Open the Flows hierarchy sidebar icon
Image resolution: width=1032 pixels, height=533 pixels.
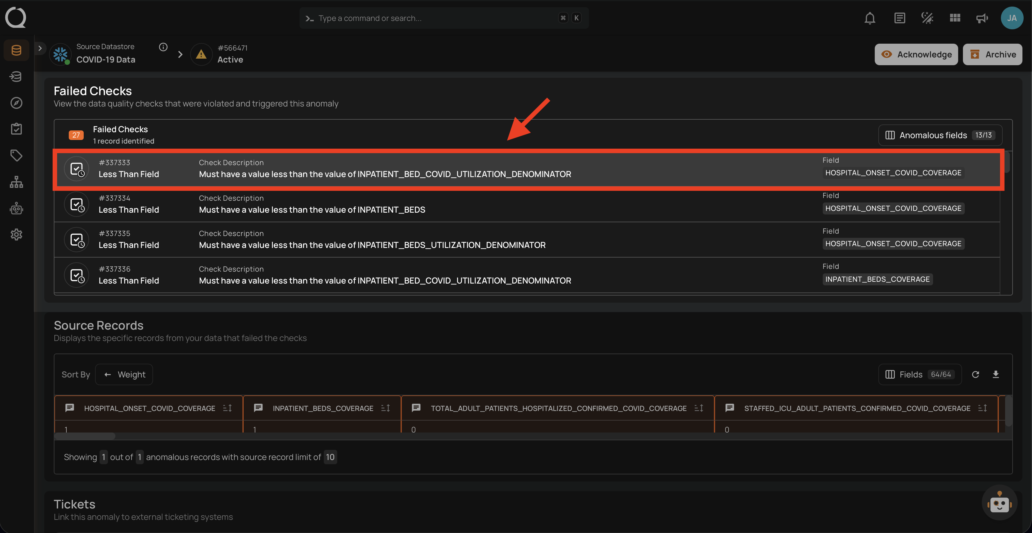coord(16,182)
